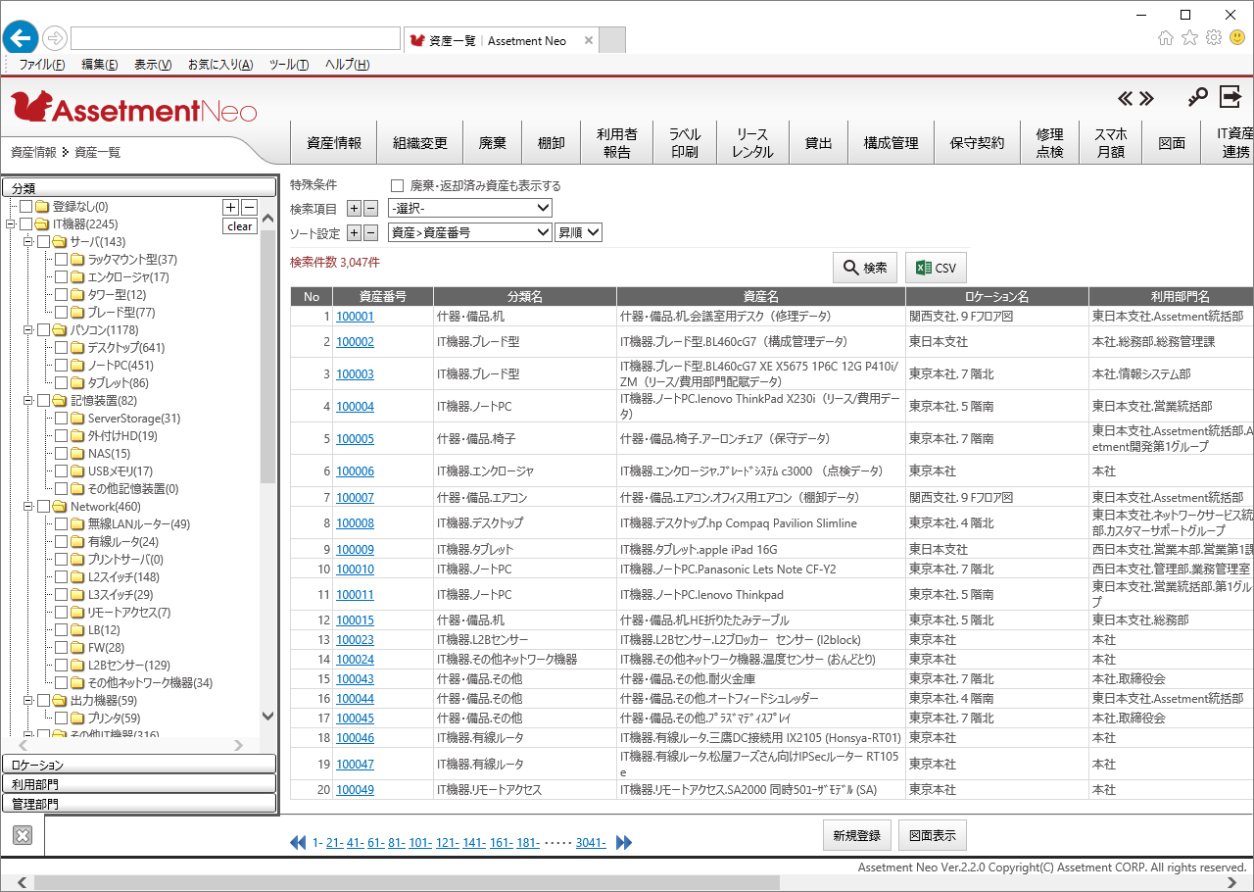Click the 新規登録 button
Screen dimensions: 1254x892
pyautogui.click(x=856, y=836)
